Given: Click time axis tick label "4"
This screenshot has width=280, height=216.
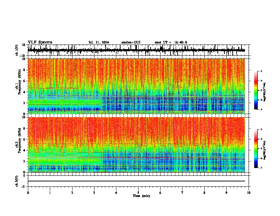Looking at the screenshot, I should pyautogui.click(x=116, y=193).
